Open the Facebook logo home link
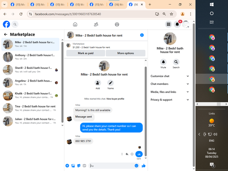The height and width of the screenshot is (171, 228). pos(6,24)
